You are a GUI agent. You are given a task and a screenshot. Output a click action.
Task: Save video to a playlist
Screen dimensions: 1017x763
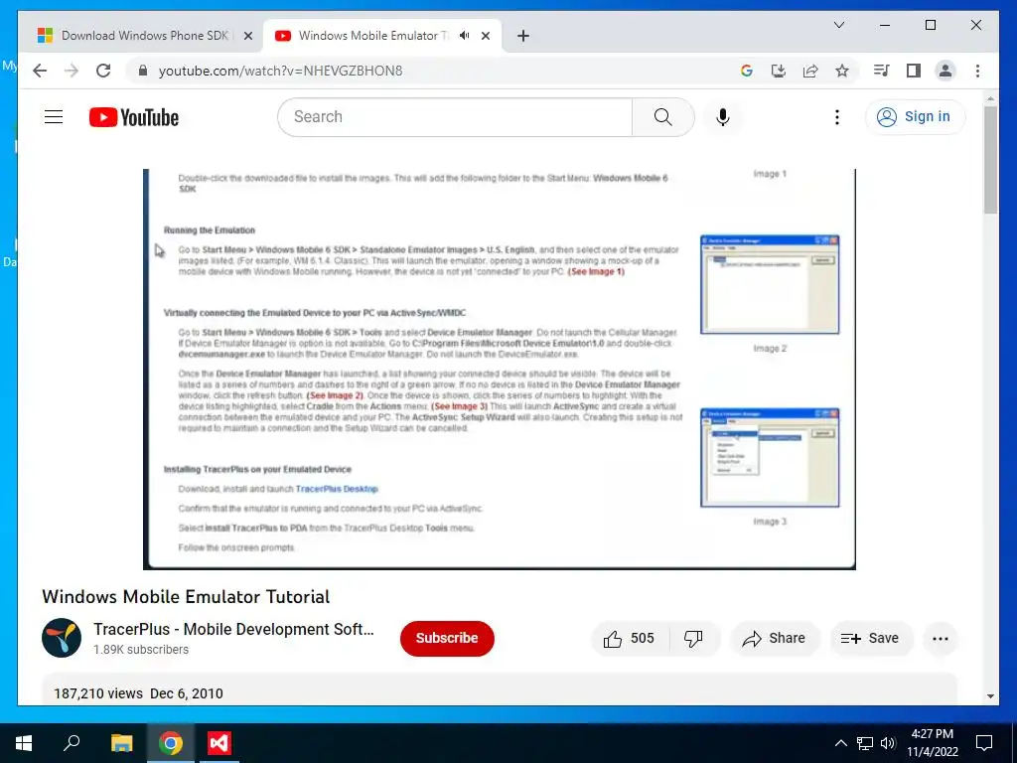(x=871, y=639)
